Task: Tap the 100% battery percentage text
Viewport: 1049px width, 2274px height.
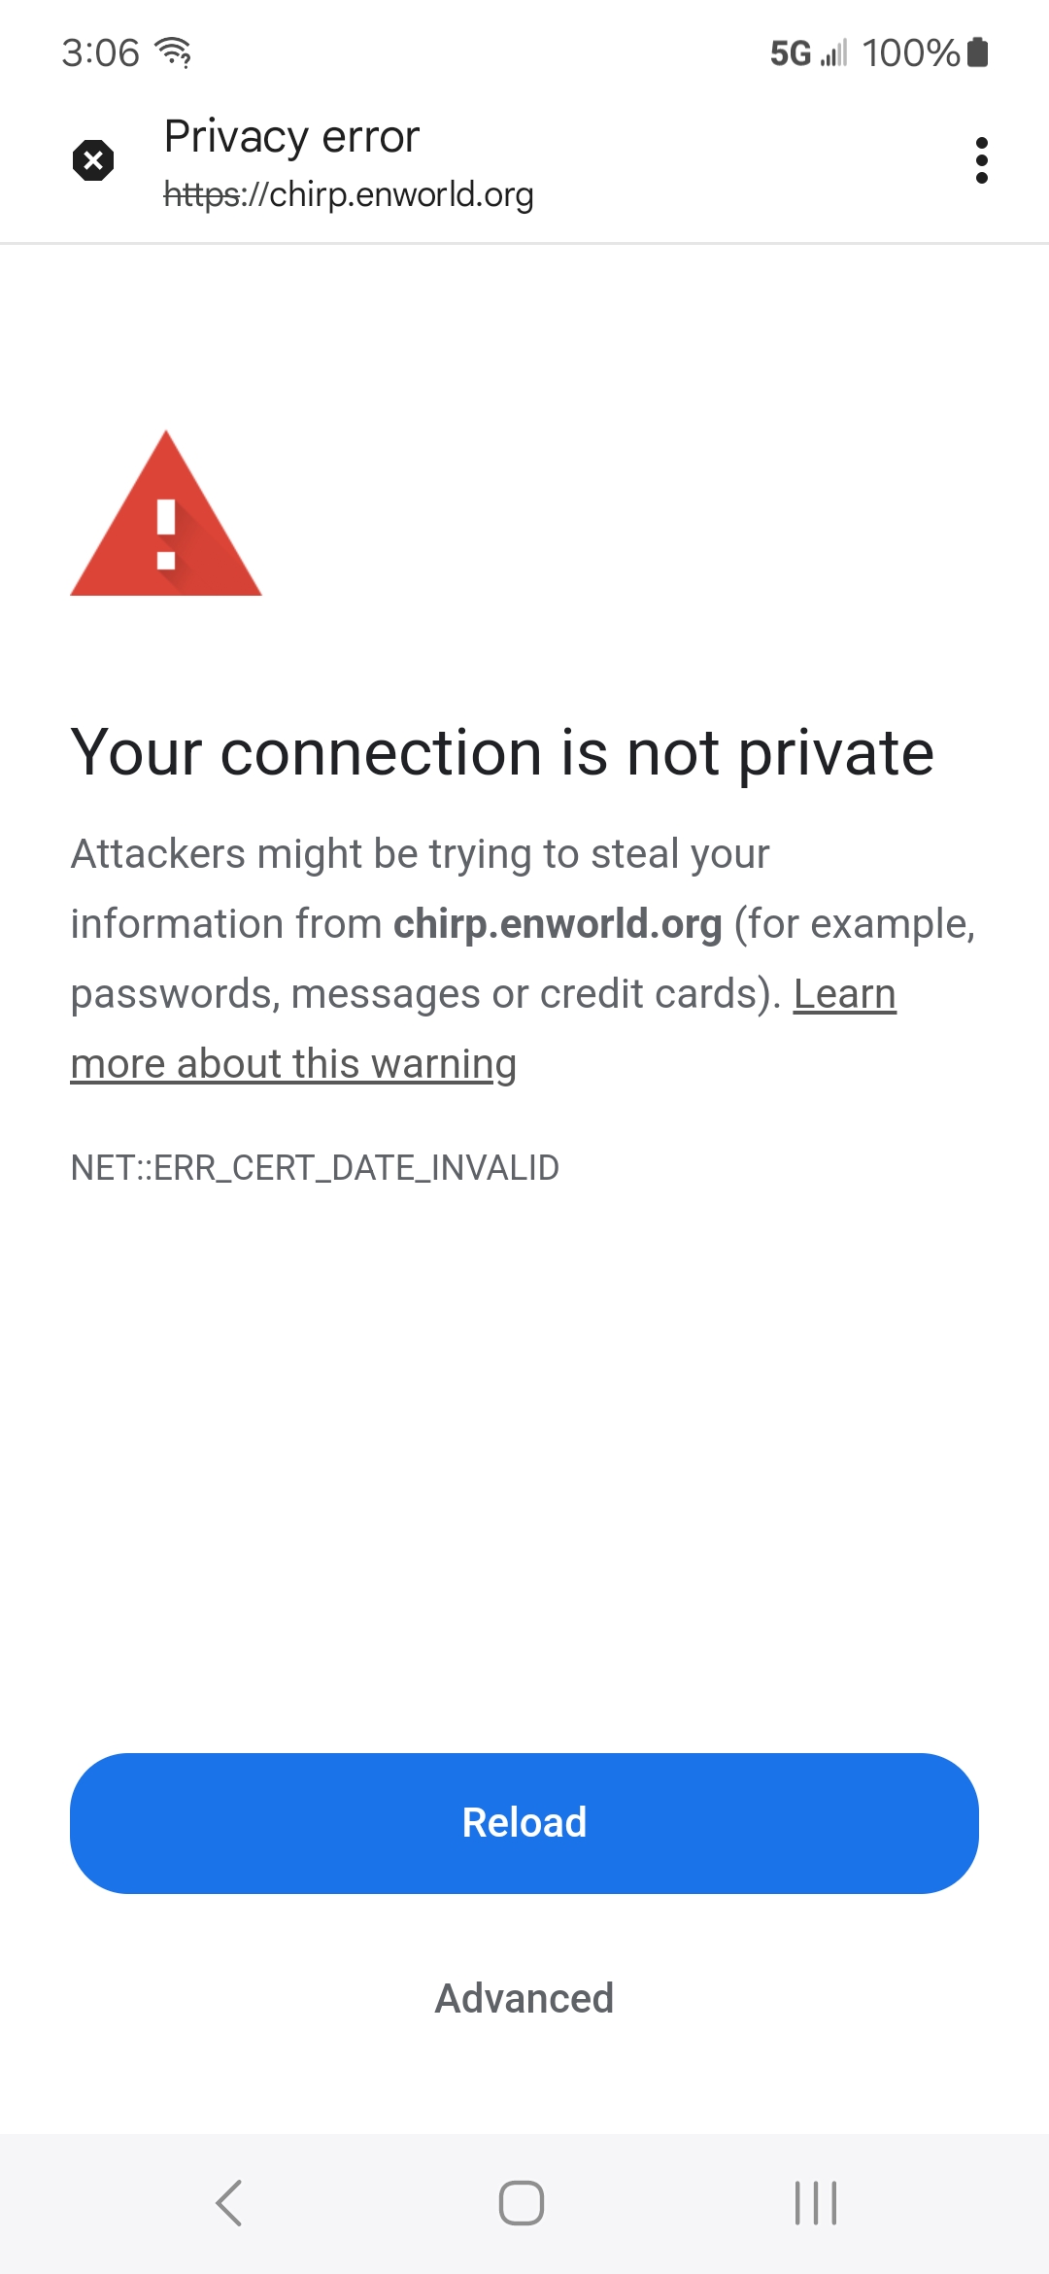Action: pyautogui.click(x=910, y=52)
